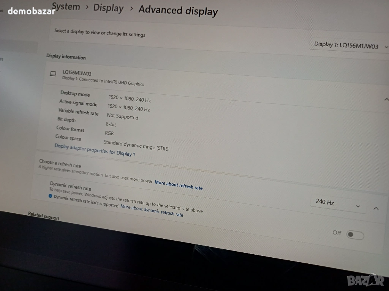Open Display breadcrumb link
The width and height of the screenshot is (389, 291).
(x=108, y=8)
